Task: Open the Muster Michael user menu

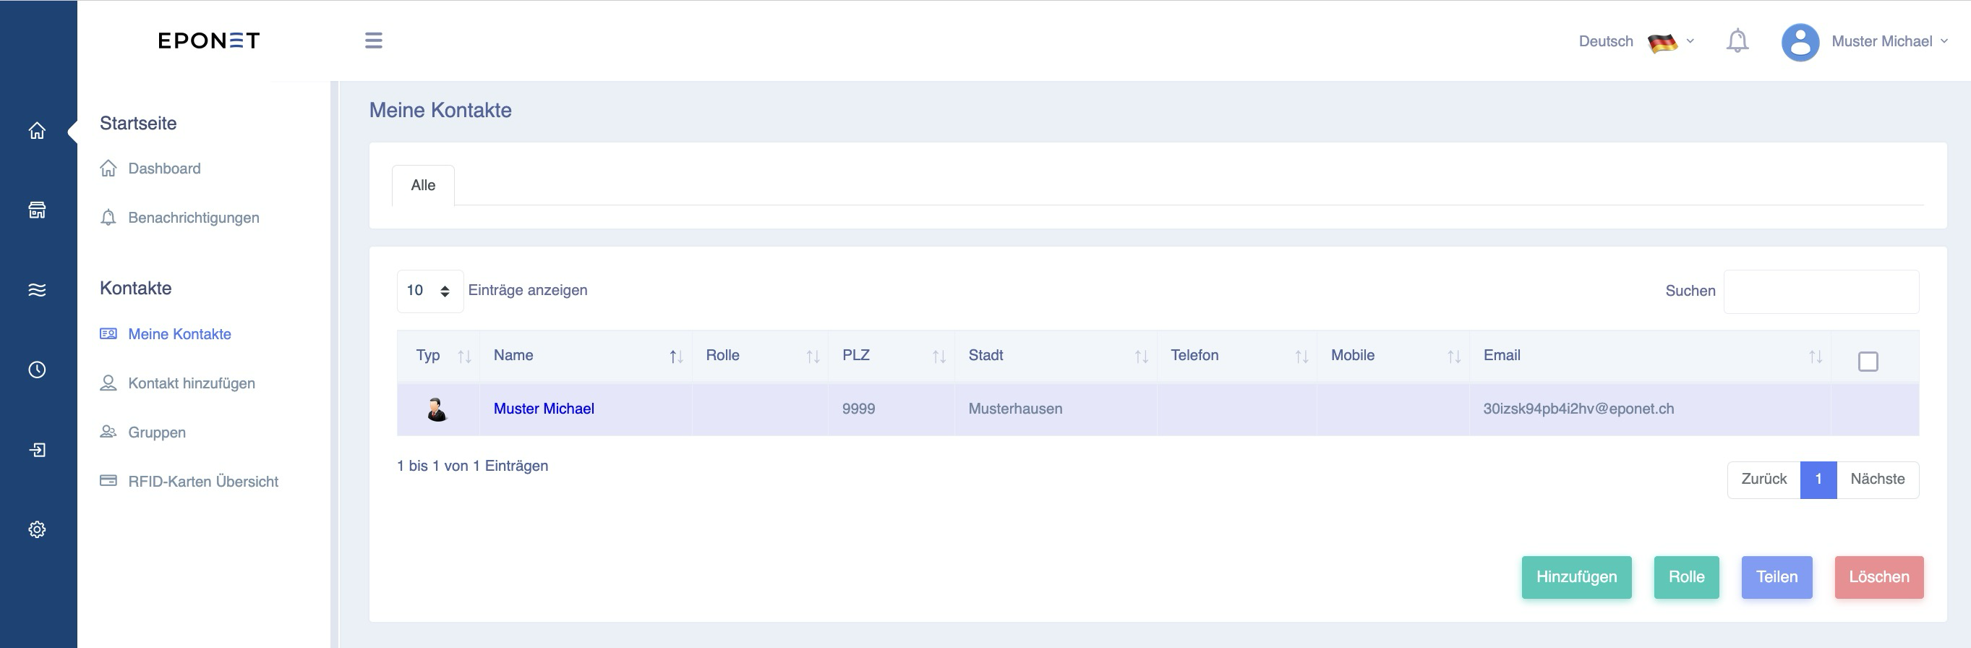Action: [1865, 41]
